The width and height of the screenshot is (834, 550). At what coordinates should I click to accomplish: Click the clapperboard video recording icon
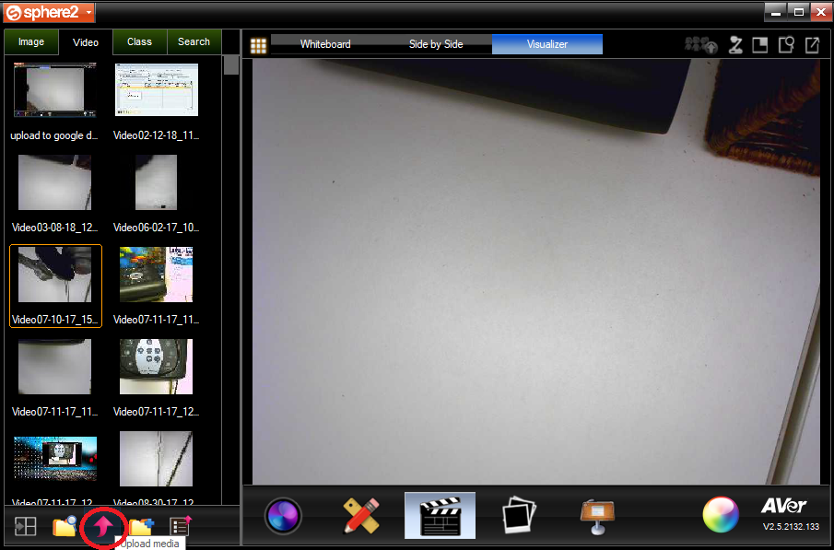click(440, 515)
